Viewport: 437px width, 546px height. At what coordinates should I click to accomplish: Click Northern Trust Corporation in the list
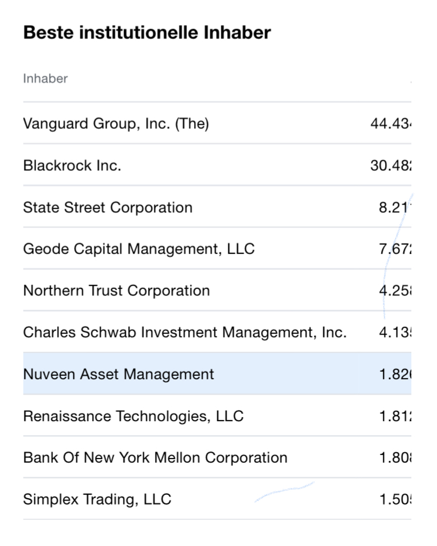[117, 291]
